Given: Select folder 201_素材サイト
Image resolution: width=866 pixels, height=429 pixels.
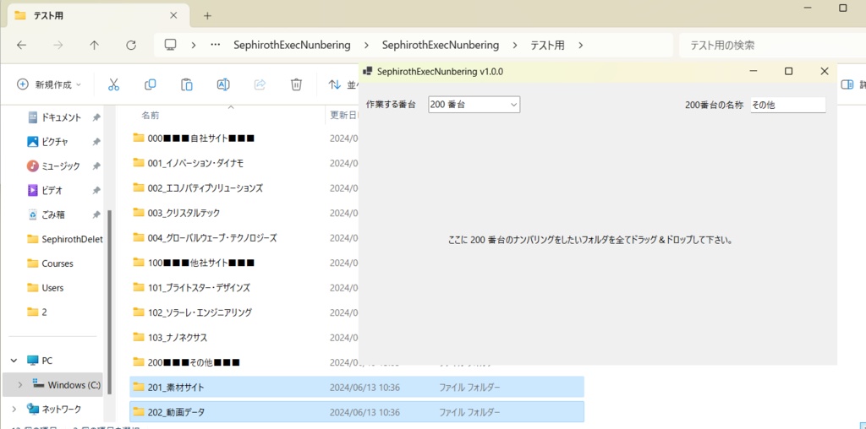Looking at the screenshot, I should (x=357, y=387).
